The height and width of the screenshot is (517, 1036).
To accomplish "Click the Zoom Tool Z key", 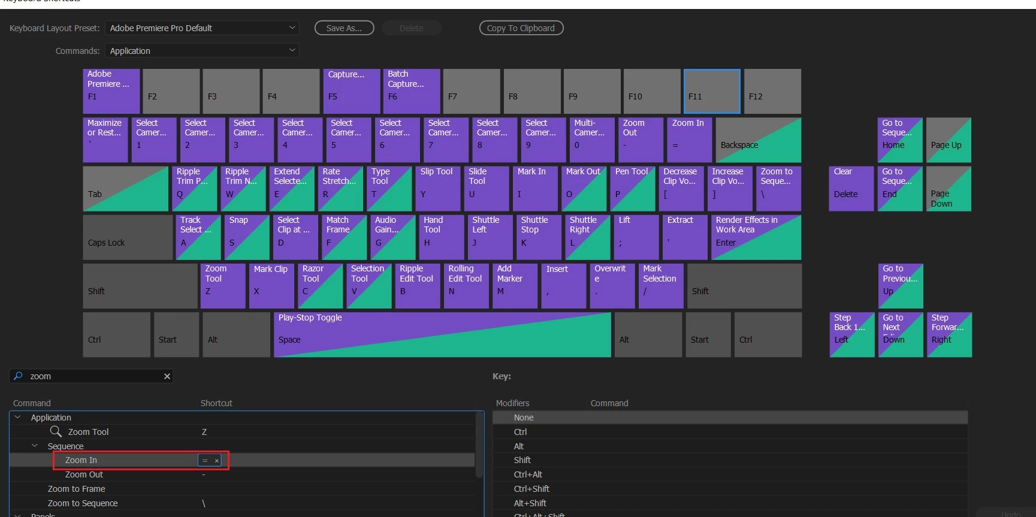I will click(x=223, y=286).
